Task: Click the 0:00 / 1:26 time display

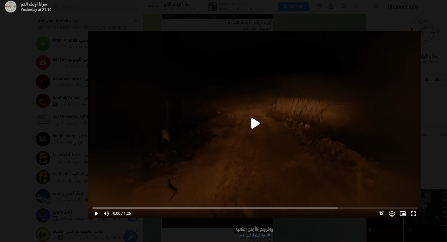Action: point(122,213)
